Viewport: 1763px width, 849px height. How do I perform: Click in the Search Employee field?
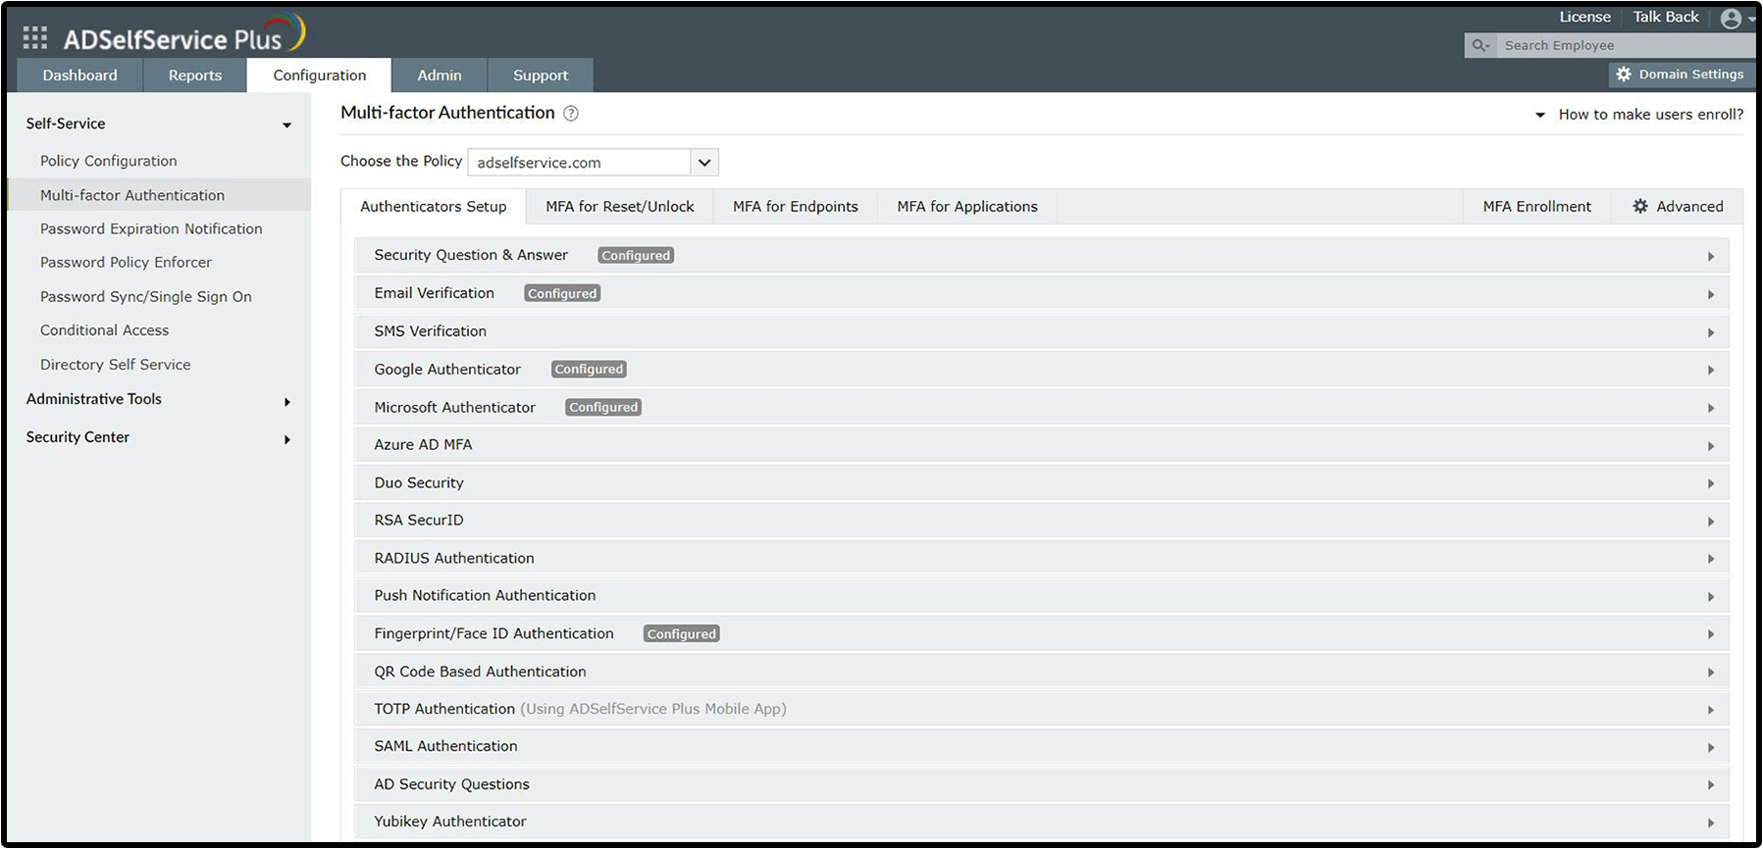(1626, 45)
